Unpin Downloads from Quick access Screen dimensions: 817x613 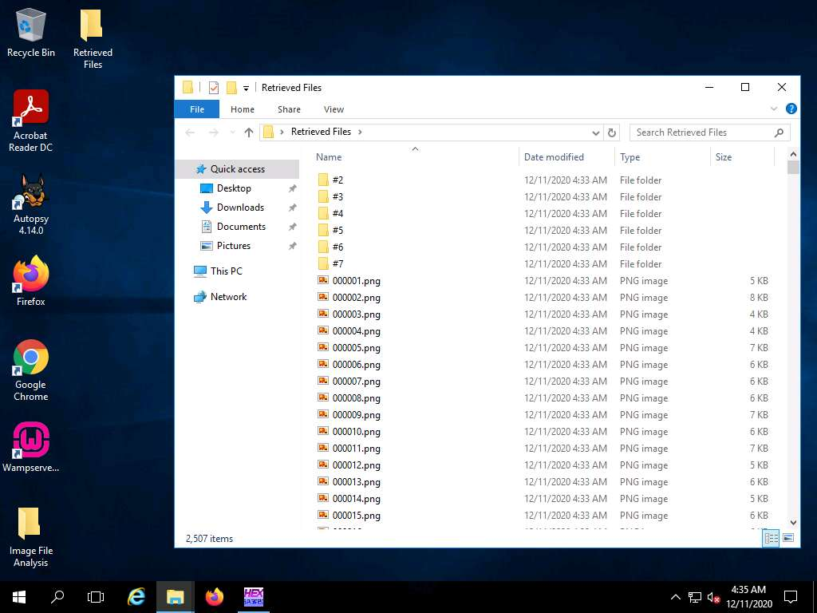pyautogui.click(x=292, y=208)
